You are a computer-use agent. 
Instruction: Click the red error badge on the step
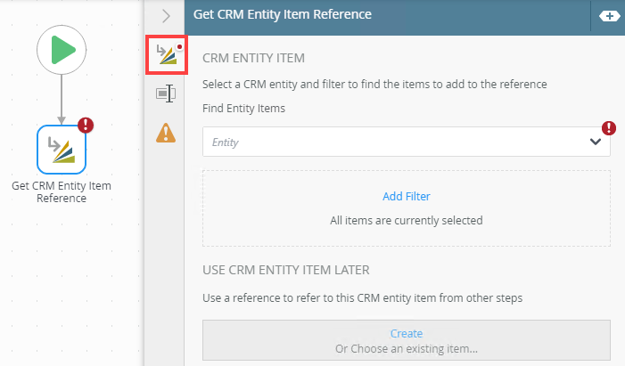click(x=86, y=126)
